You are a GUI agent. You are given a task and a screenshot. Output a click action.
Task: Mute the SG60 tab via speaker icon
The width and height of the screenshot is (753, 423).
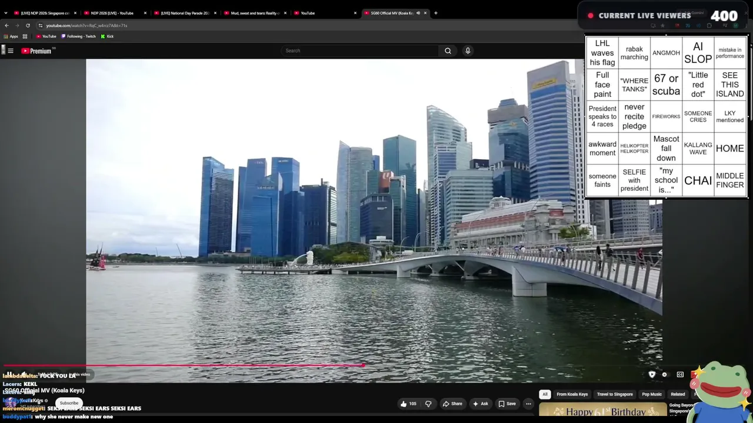coord(418,13)
